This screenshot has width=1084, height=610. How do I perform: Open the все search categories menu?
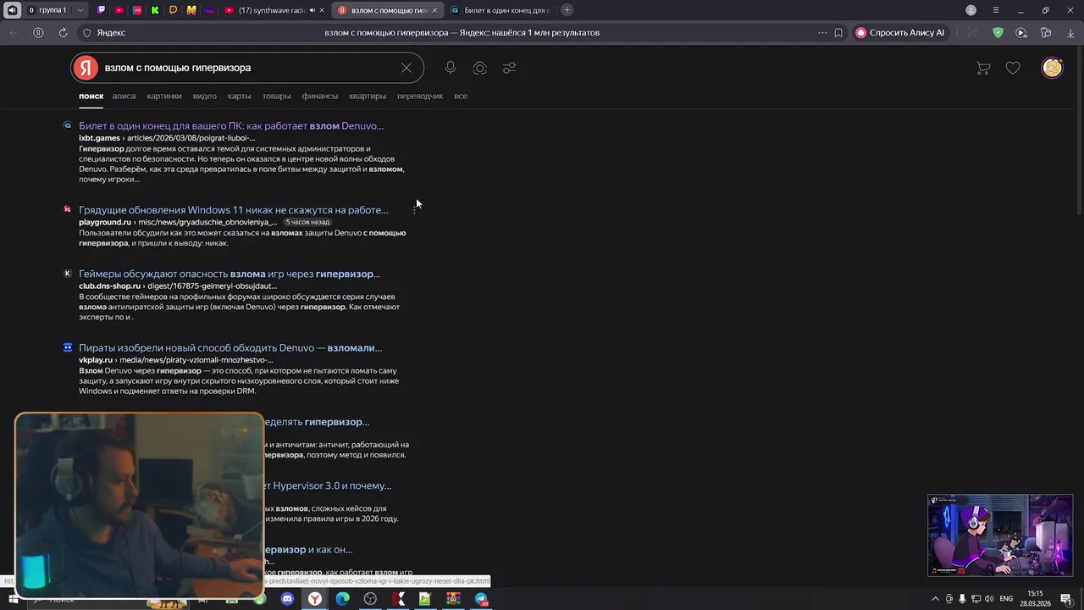click(461, 96)
